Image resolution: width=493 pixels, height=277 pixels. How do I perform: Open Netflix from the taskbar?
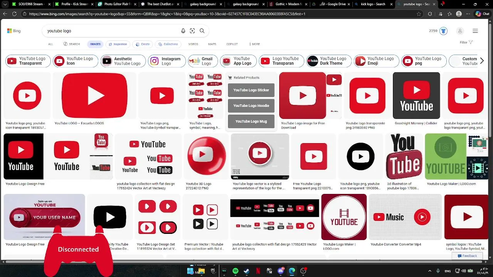click(258, 271)
